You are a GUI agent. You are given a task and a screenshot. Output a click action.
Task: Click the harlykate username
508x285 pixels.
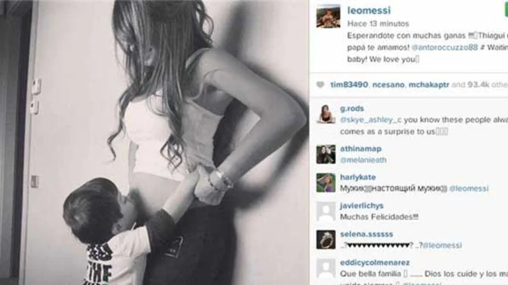tap(358, 177)
